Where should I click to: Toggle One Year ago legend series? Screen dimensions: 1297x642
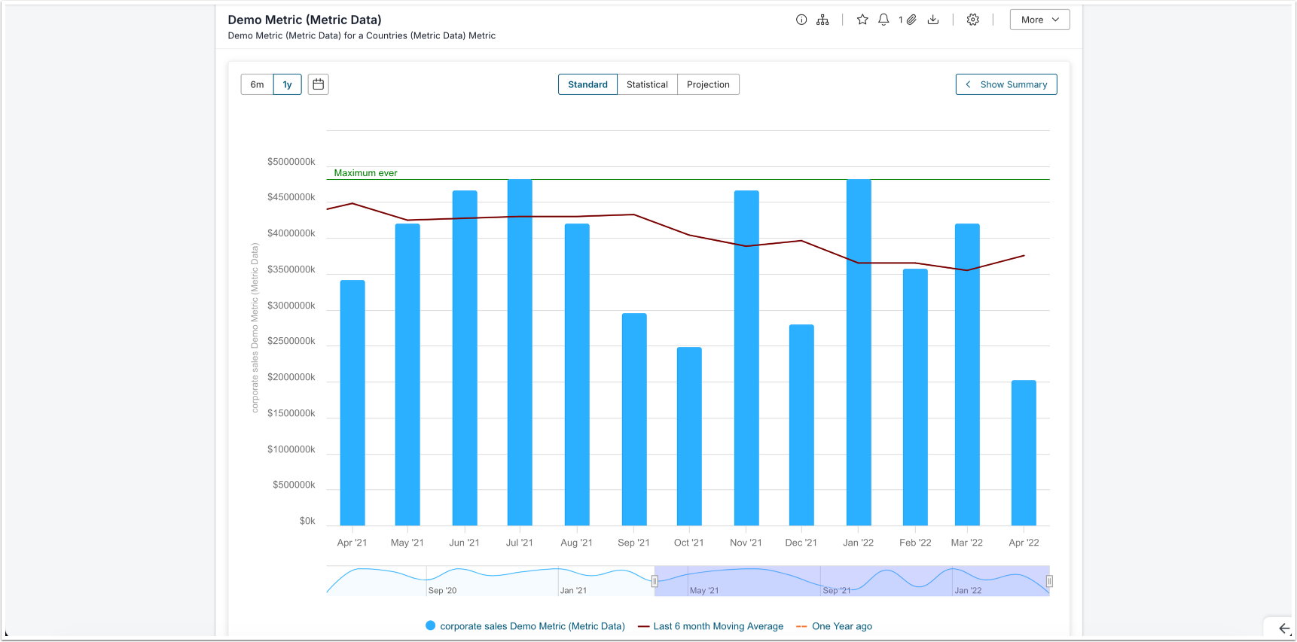(x=835, y=626)
